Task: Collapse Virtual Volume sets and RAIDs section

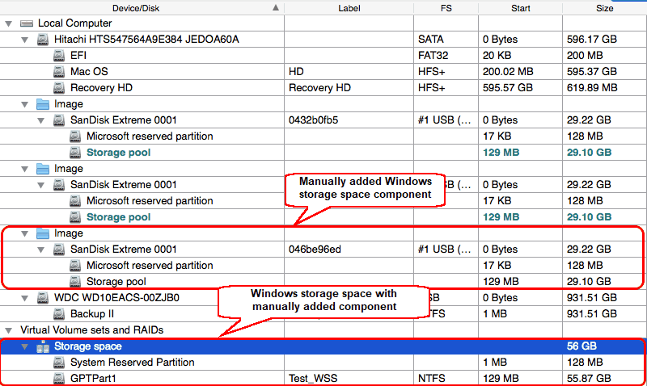Action: click(x=10, y=330)
